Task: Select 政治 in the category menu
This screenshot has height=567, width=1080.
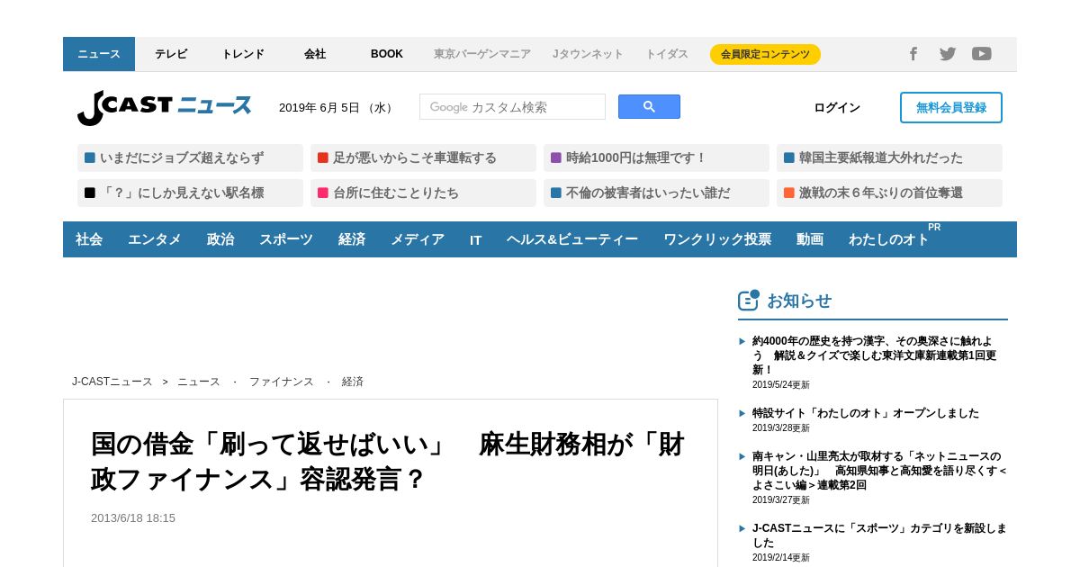Action: click(x=220, y=239)
